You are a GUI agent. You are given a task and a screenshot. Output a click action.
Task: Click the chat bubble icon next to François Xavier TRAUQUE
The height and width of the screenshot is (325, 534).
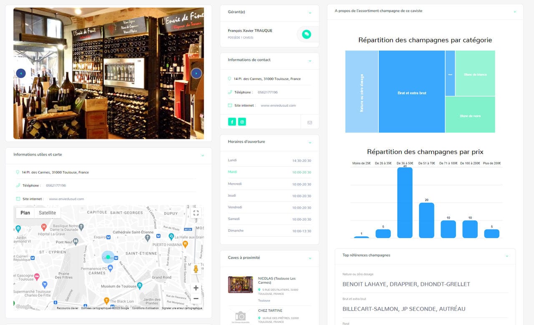coord(307,34)
